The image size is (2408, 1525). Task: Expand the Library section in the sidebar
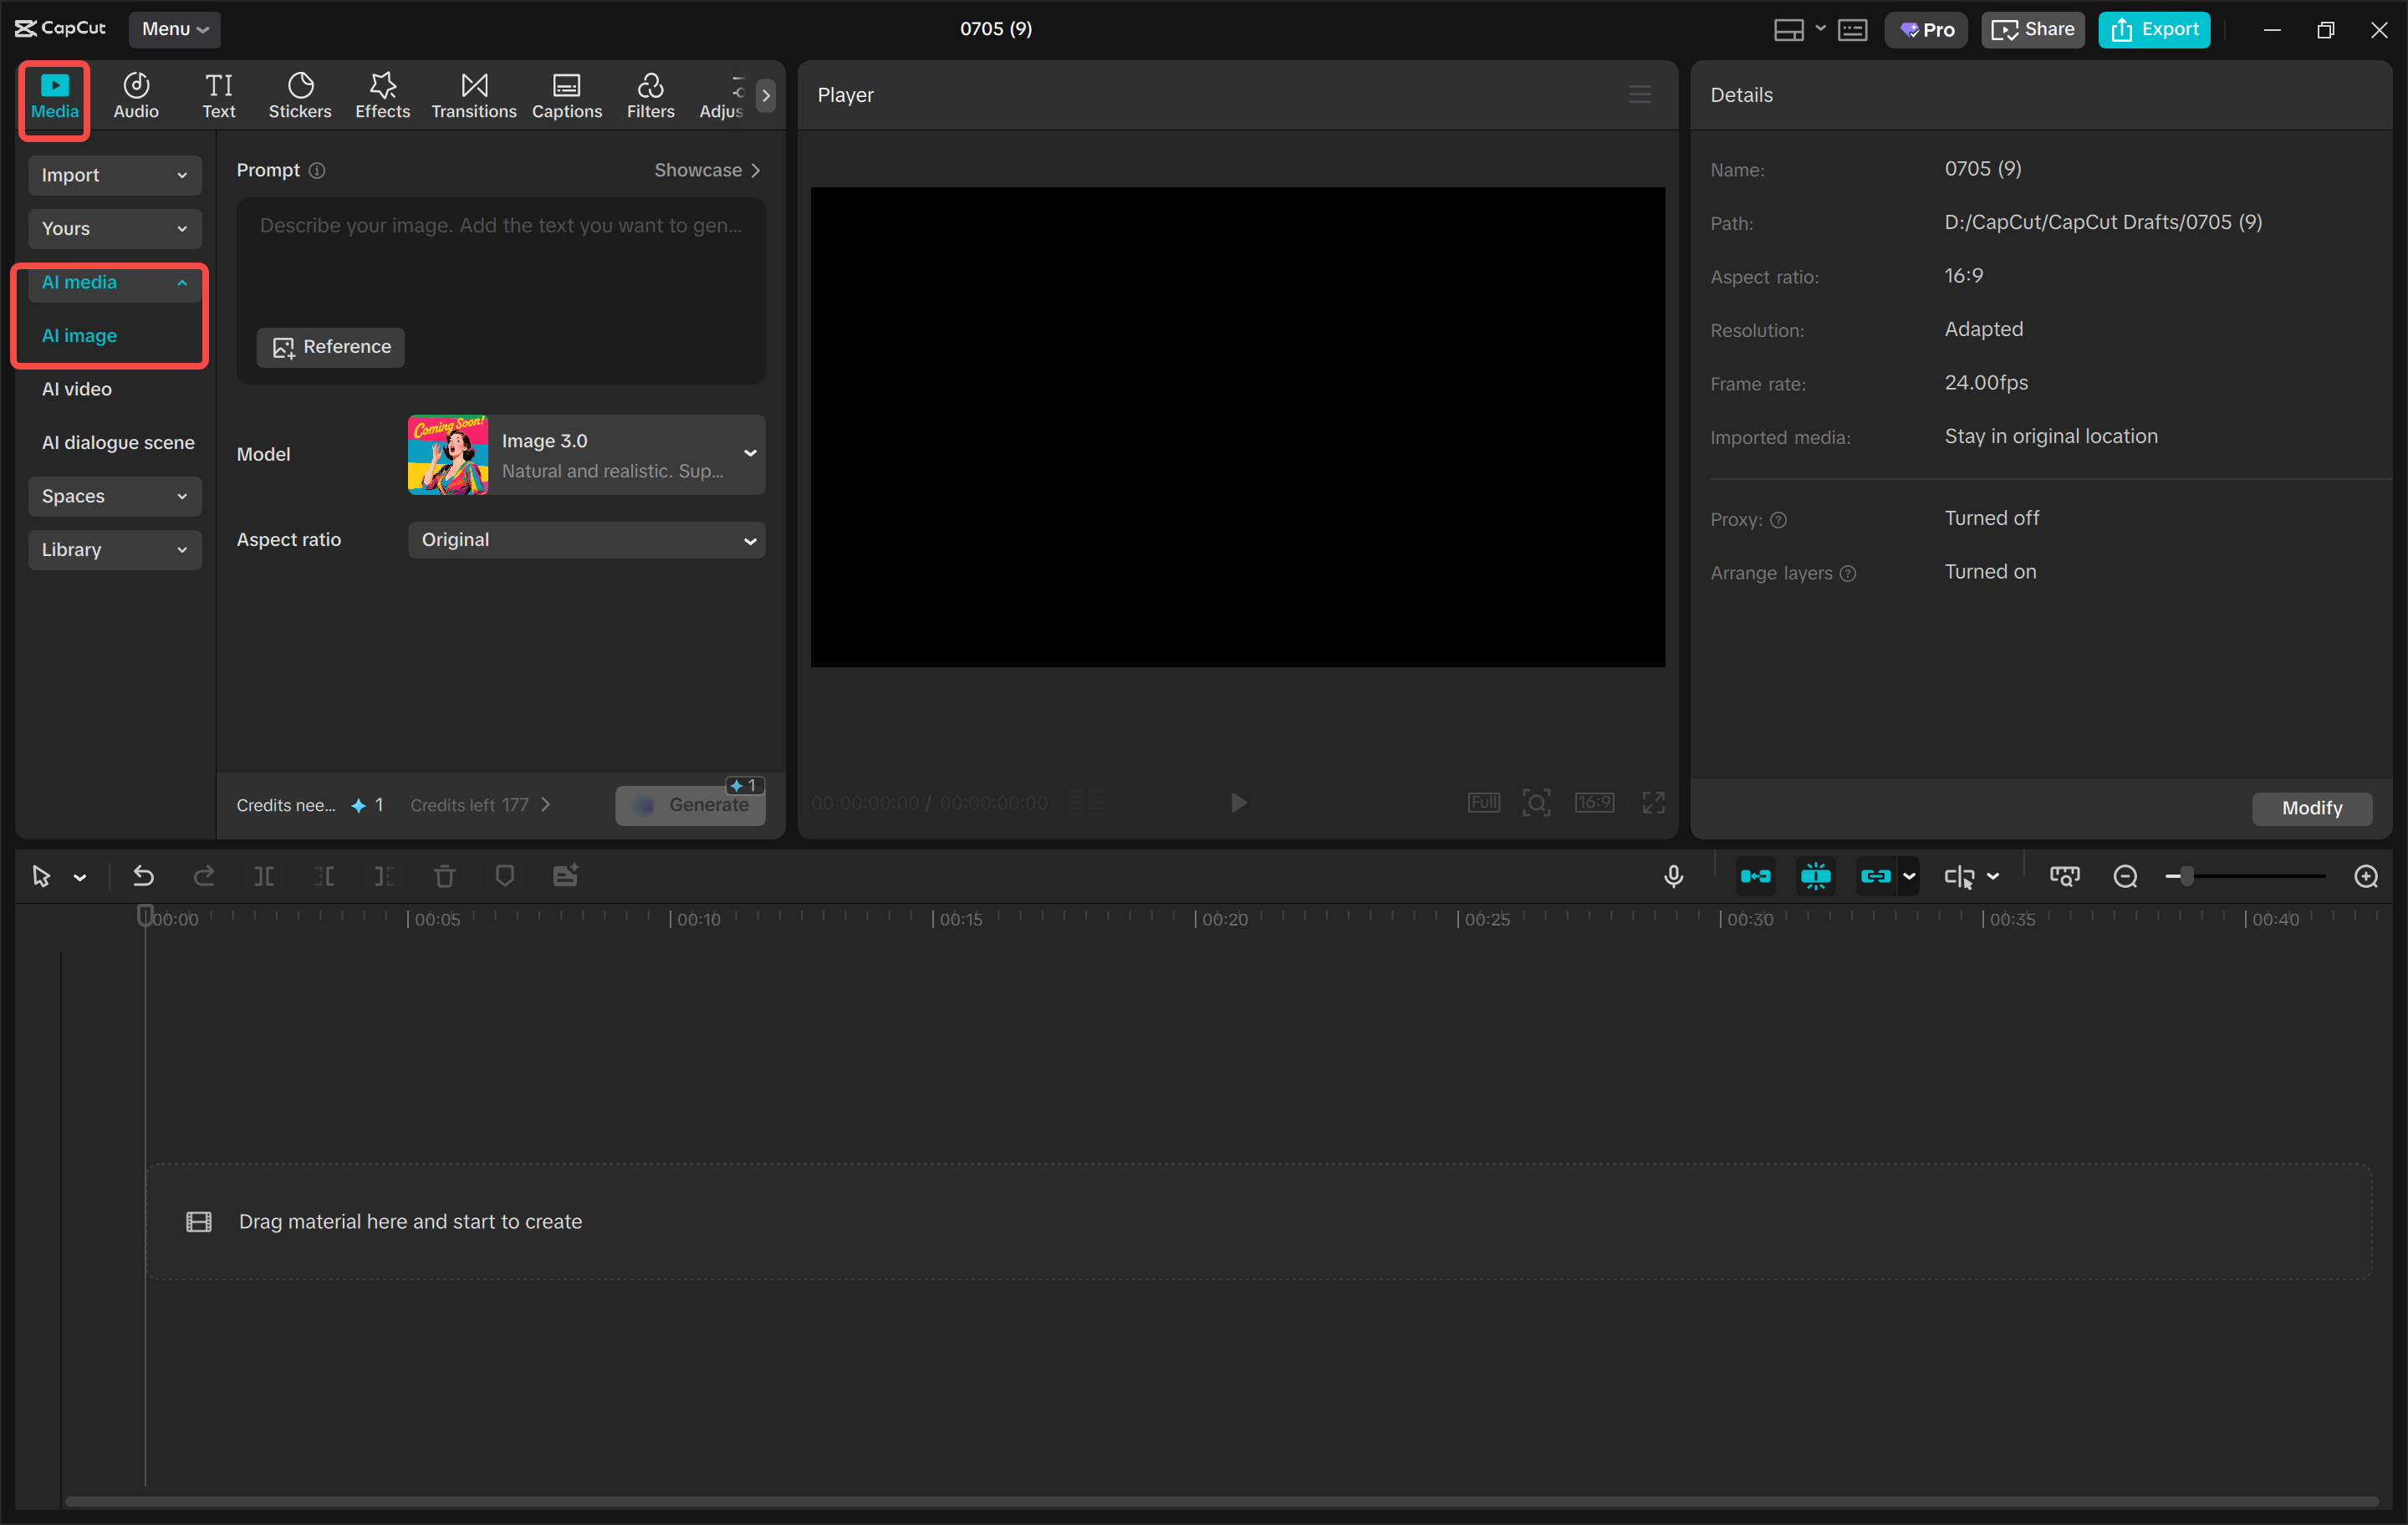(114, 549)
